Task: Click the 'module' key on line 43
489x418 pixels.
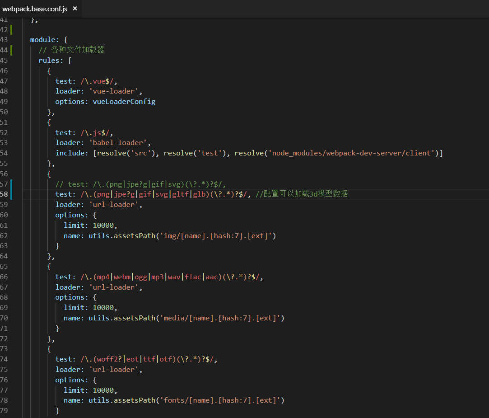Action: coord(42,40)
